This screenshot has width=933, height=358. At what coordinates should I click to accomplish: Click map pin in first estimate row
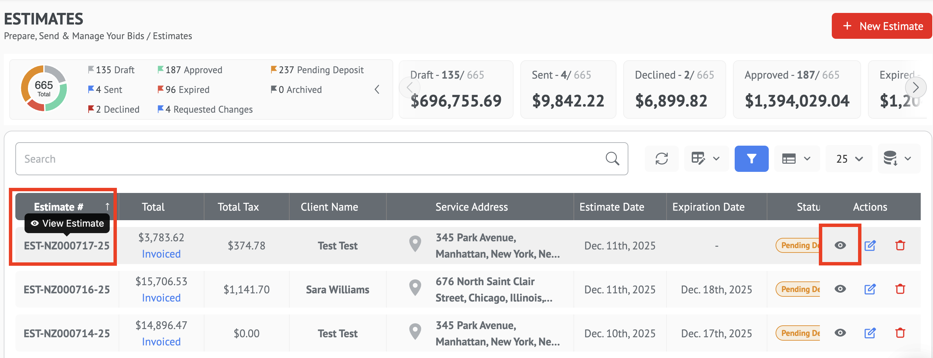415,244
